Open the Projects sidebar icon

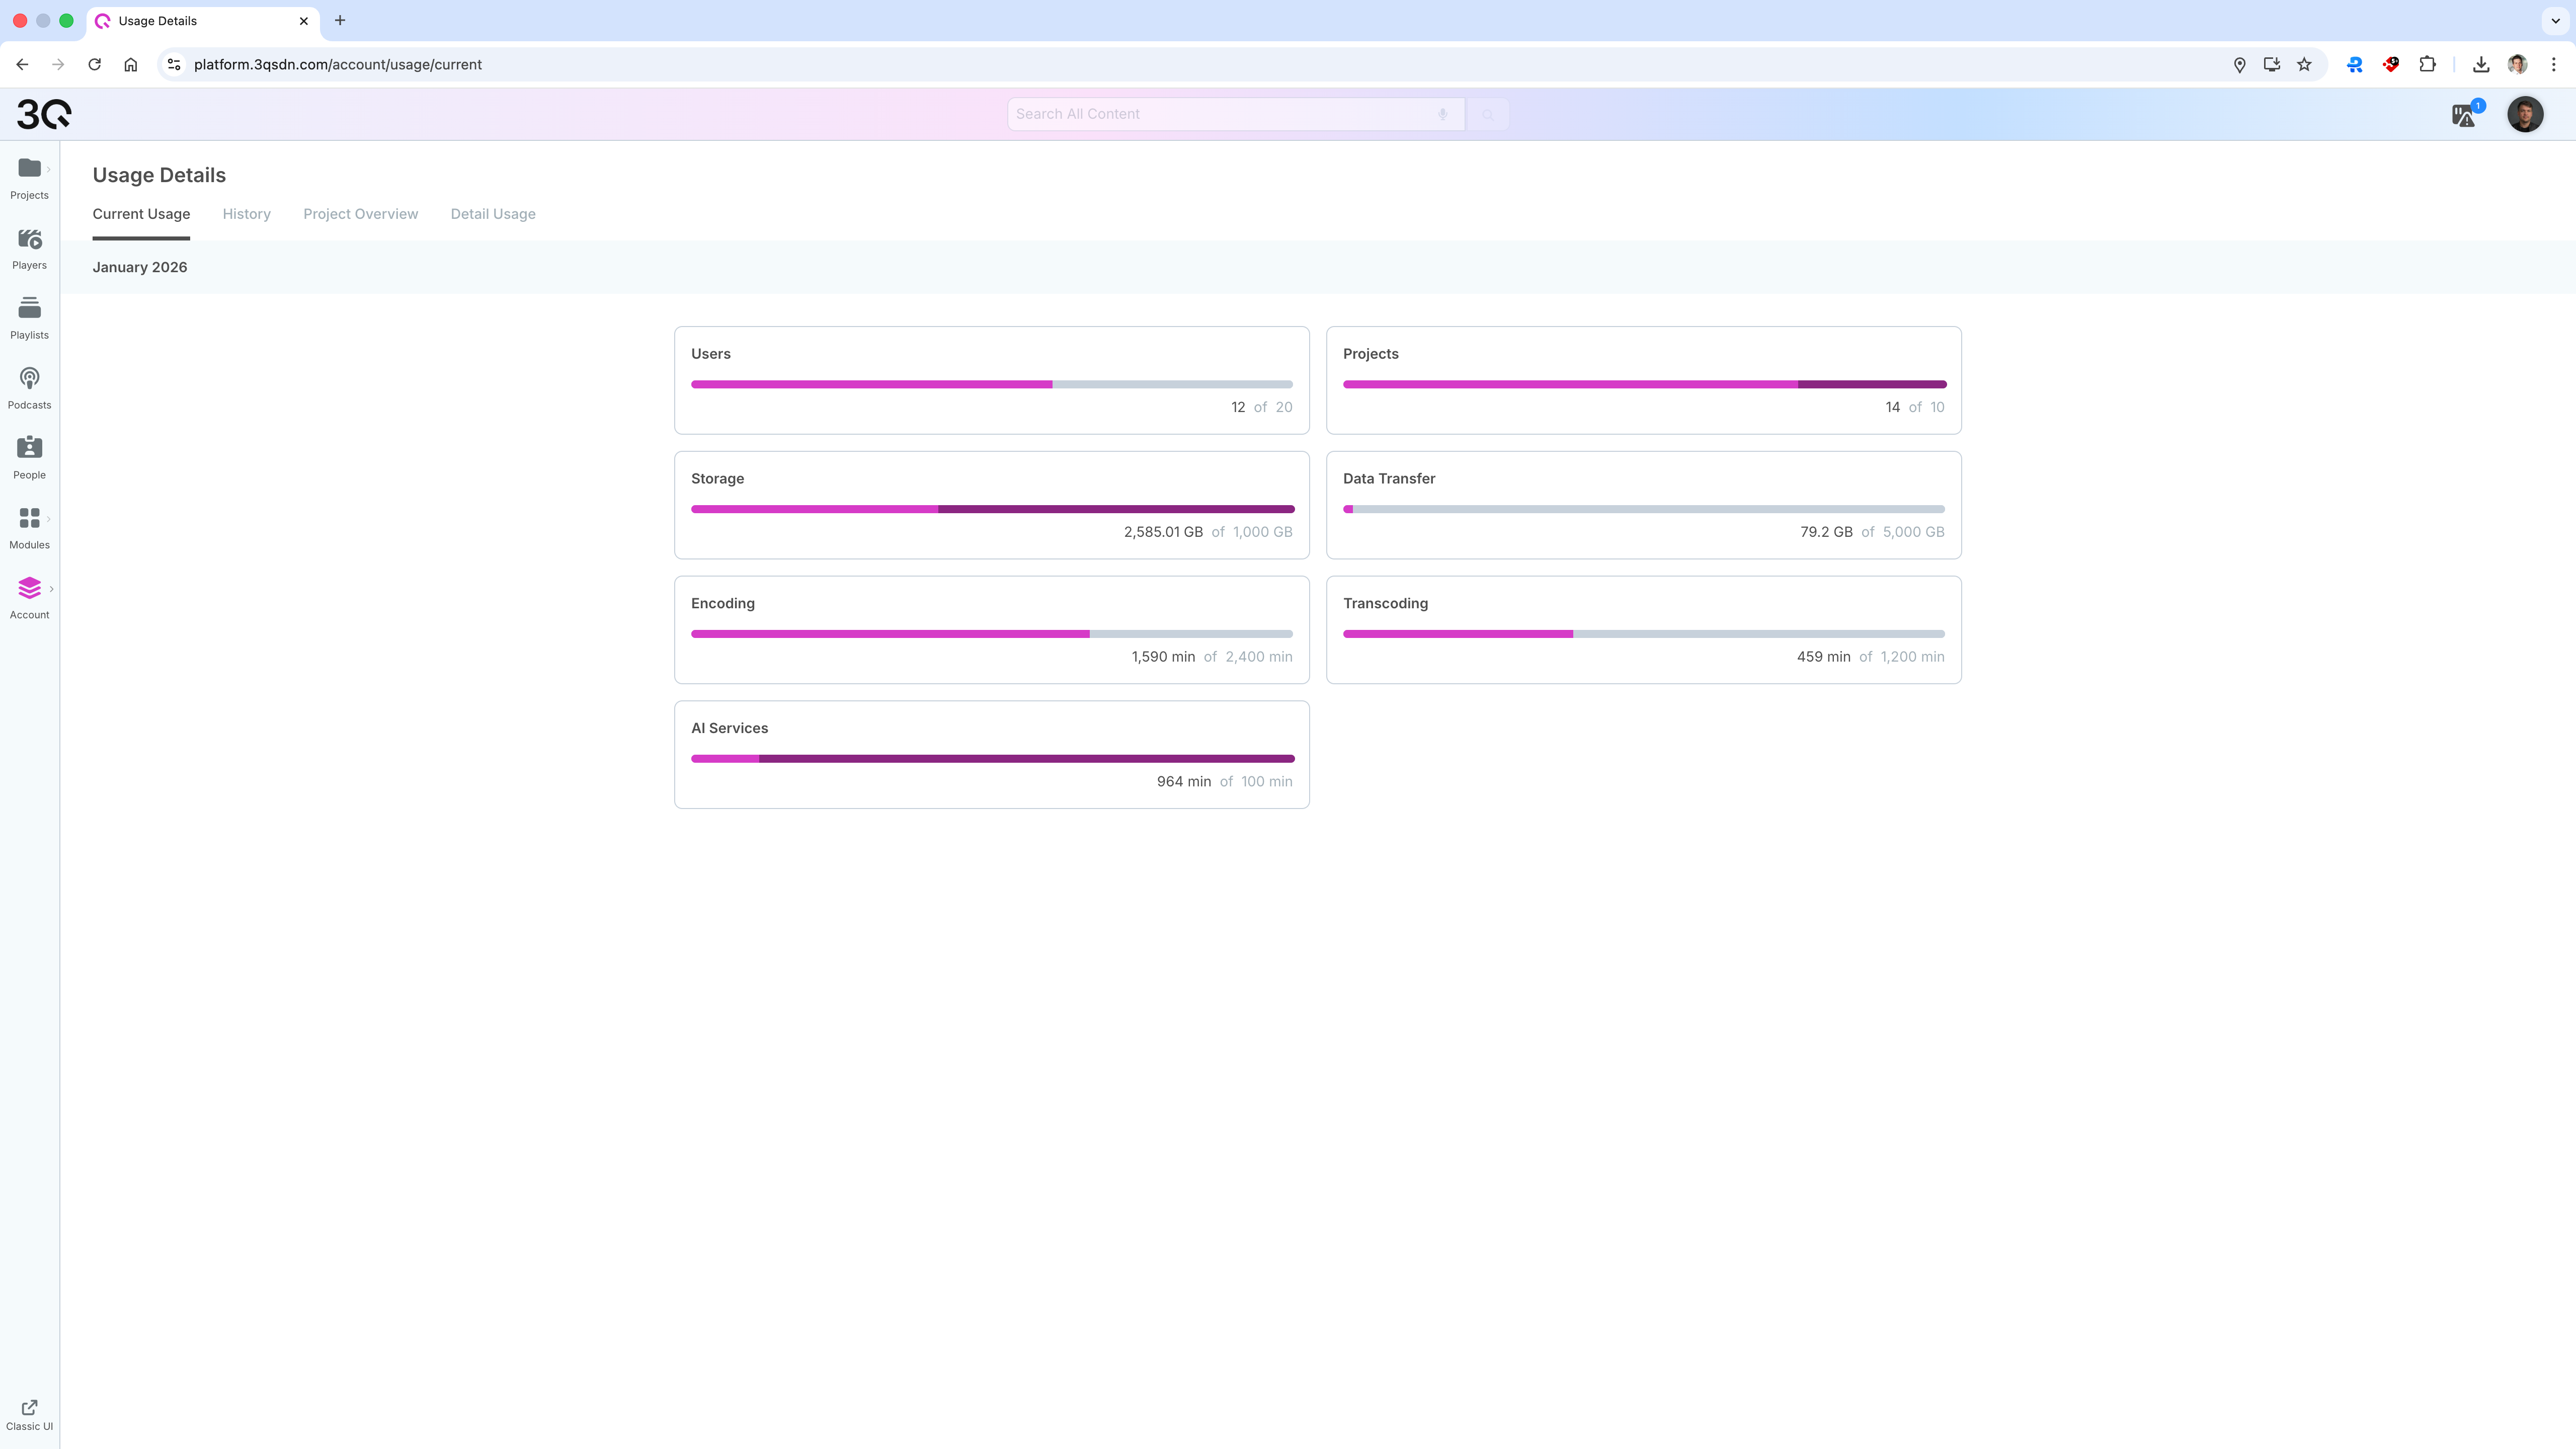[29, 168]
